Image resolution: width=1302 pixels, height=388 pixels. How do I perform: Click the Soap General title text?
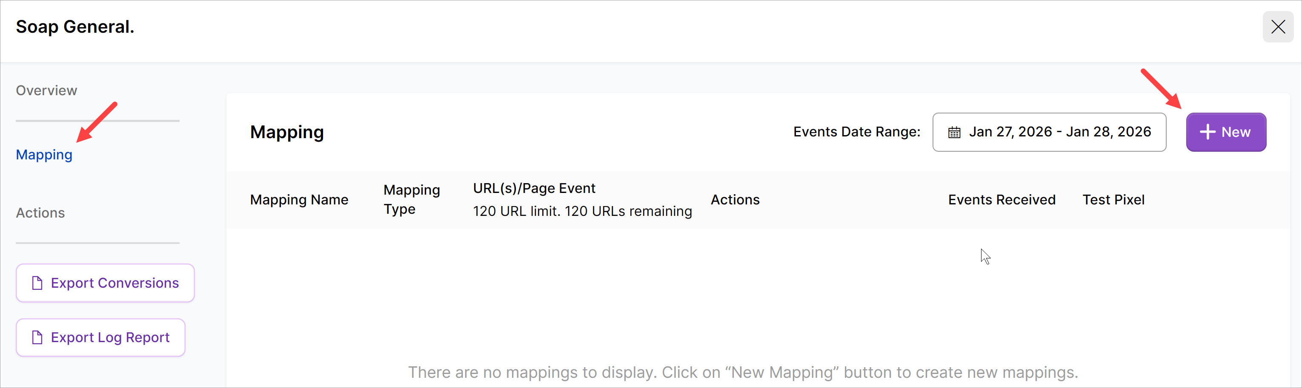click(75, 27)
